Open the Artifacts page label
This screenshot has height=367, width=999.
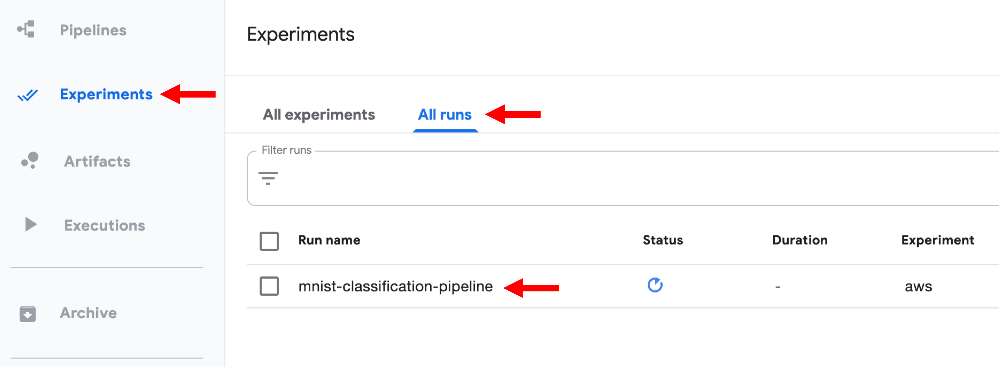coord(97,162)
